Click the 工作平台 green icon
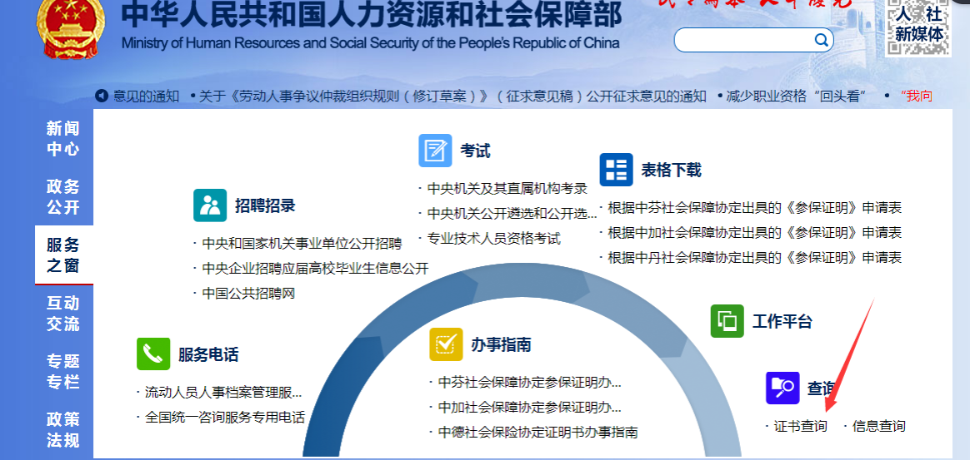 coord(727,321)
